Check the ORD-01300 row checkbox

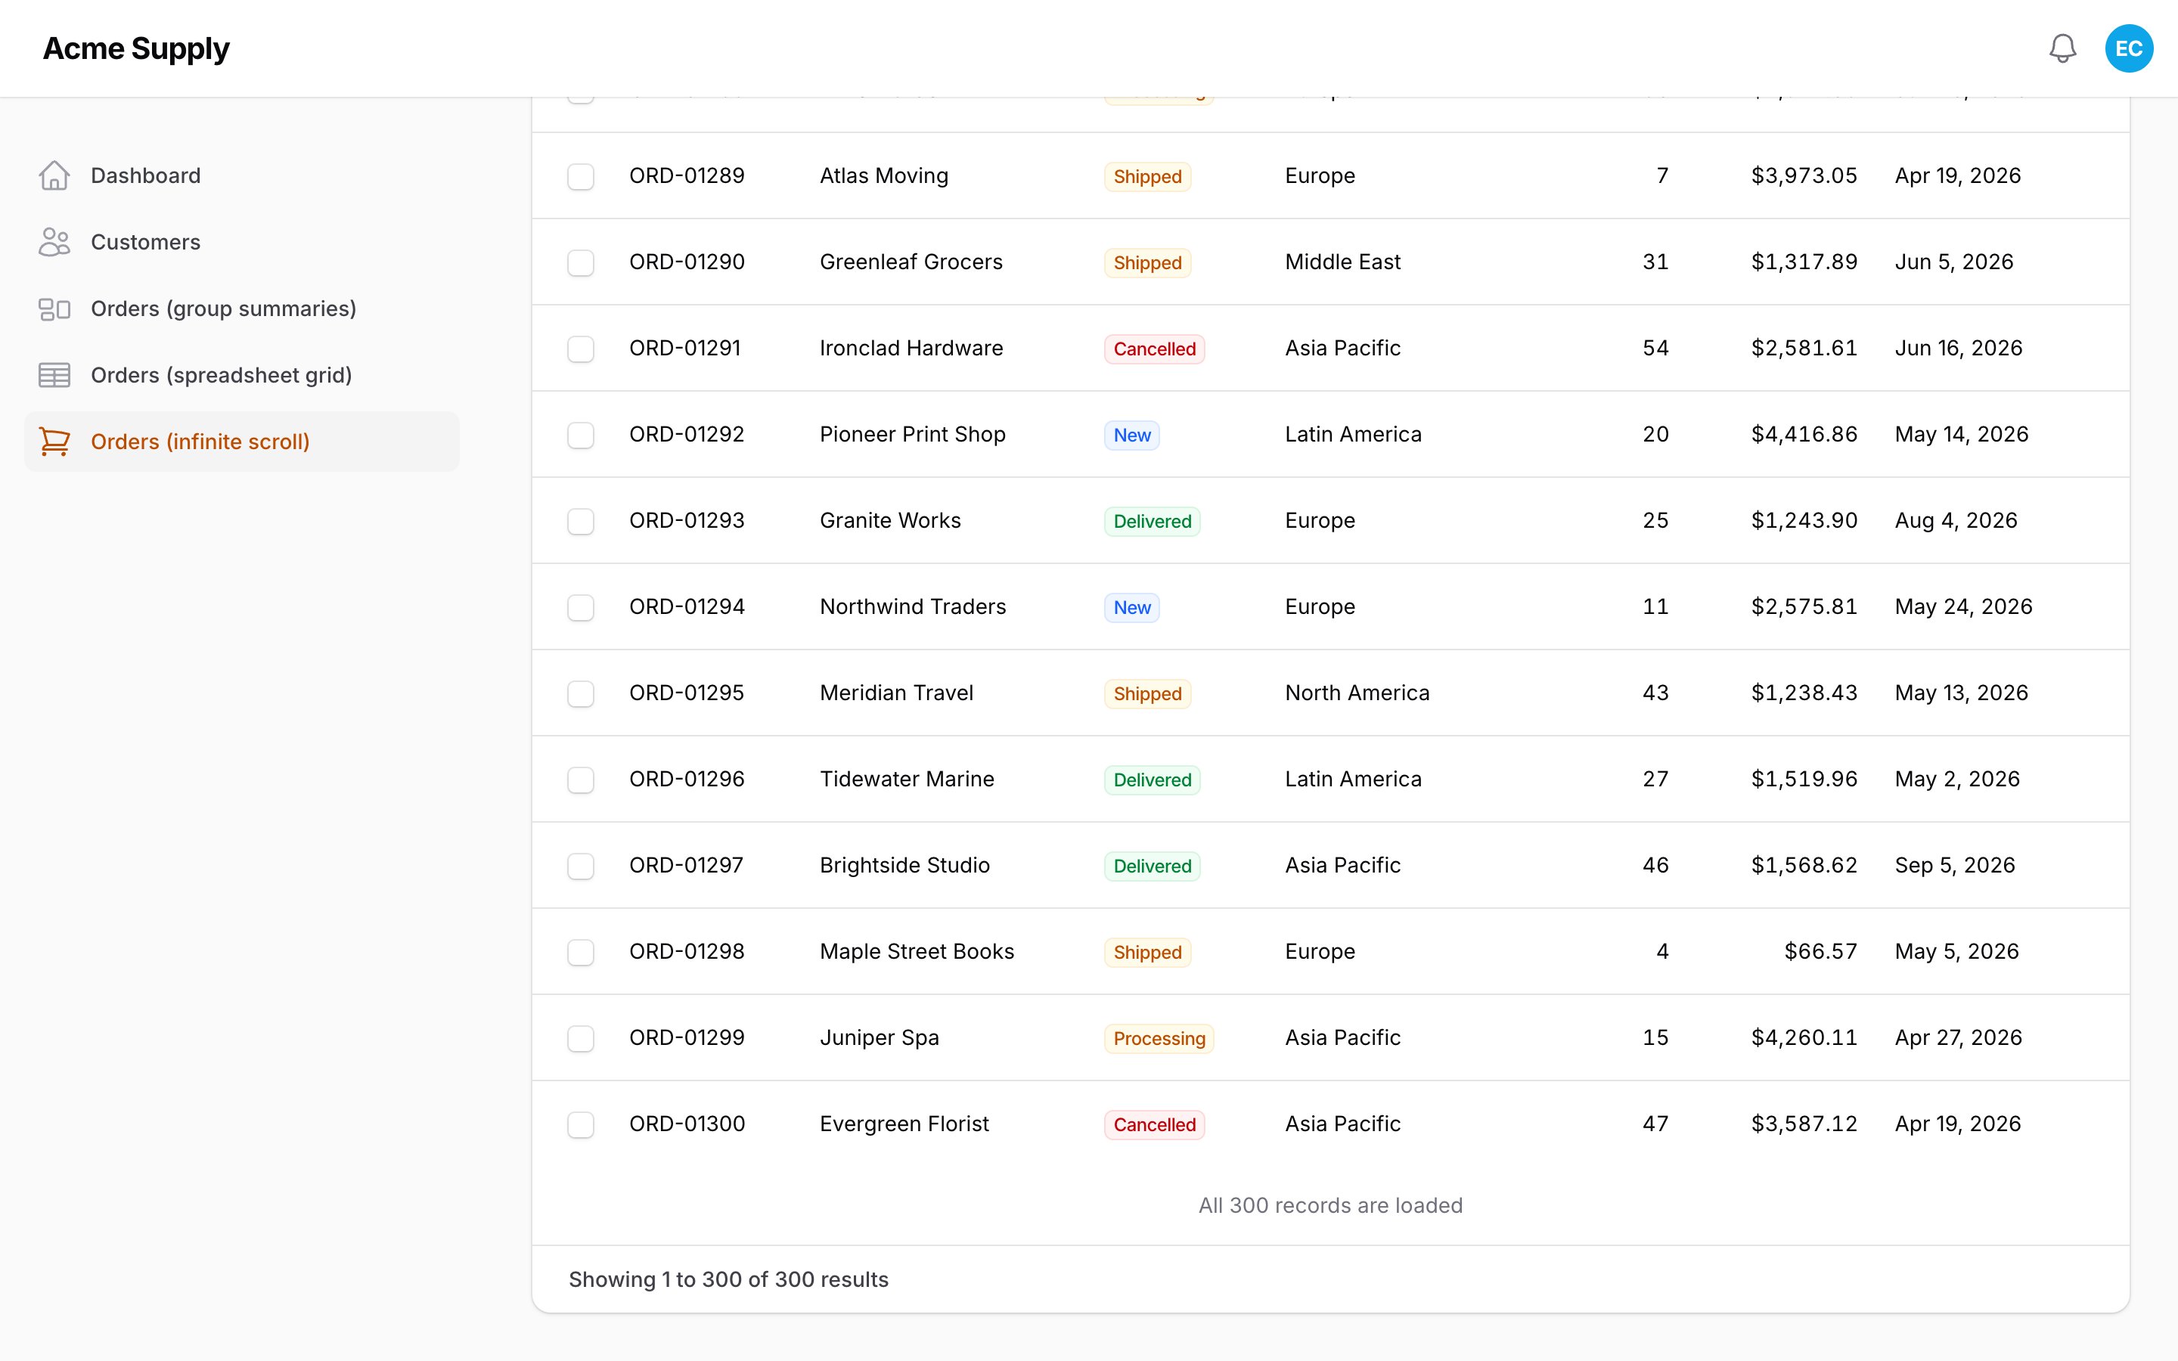(581, 1124)
